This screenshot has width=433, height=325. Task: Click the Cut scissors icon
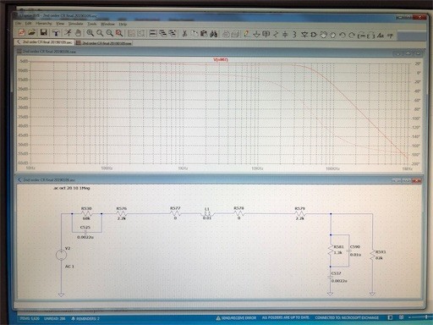[x=184, y=34]
